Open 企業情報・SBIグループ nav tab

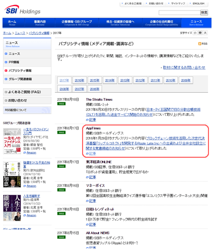77,23
